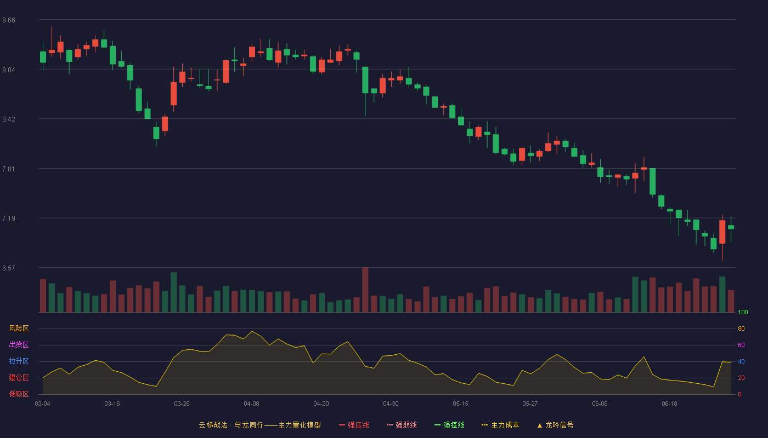Toggle the 强弱线 legend entry
Image resolution: width=768 pixels, height=438 pixels.
[x=402, y=425]
